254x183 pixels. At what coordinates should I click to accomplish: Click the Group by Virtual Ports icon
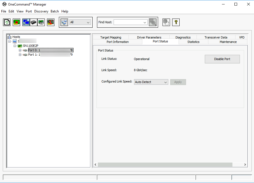pyautogui.click(x=41, y=22)
